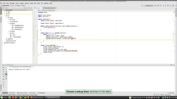Open help question mark in Run panel
Image resolution: width=177 pixels, height=99 pixels.
[x=3, y=87]
